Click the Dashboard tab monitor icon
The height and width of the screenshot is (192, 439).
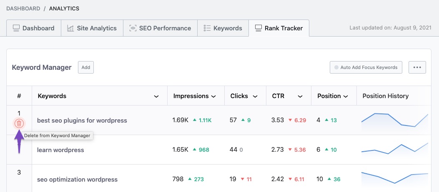pos(16,28)
